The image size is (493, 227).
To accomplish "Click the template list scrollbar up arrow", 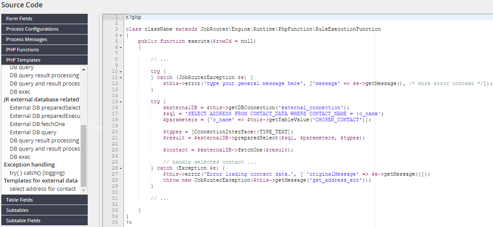I will [84, 69].
